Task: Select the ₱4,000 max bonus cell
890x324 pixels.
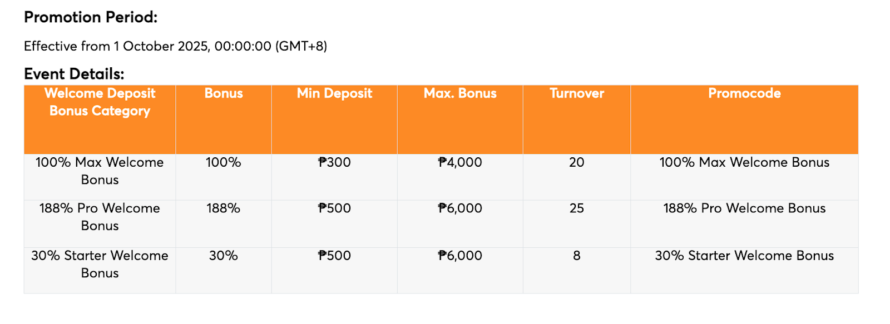Action: [x=460, y=162]
